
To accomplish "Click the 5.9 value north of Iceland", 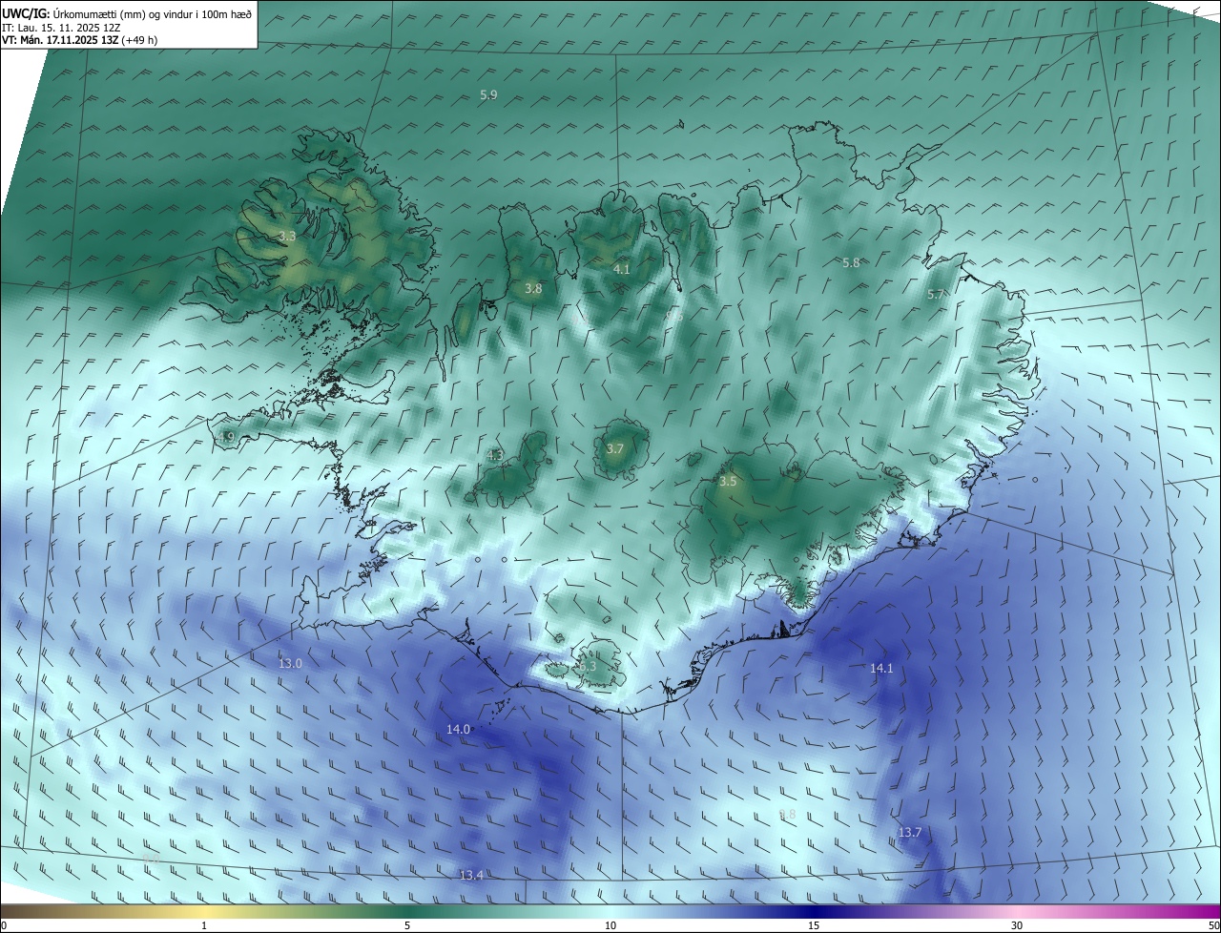I will pyautogui.click(x=488, y=95).
